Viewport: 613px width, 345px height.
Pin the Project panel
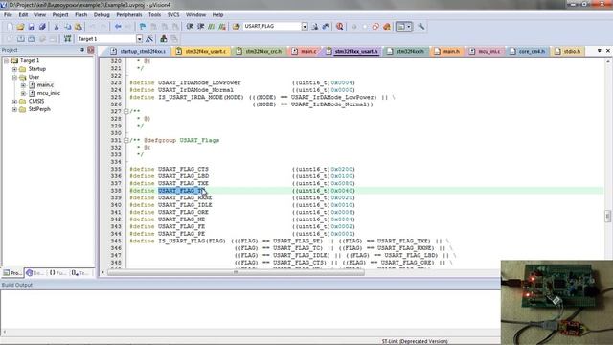(82, 50)
